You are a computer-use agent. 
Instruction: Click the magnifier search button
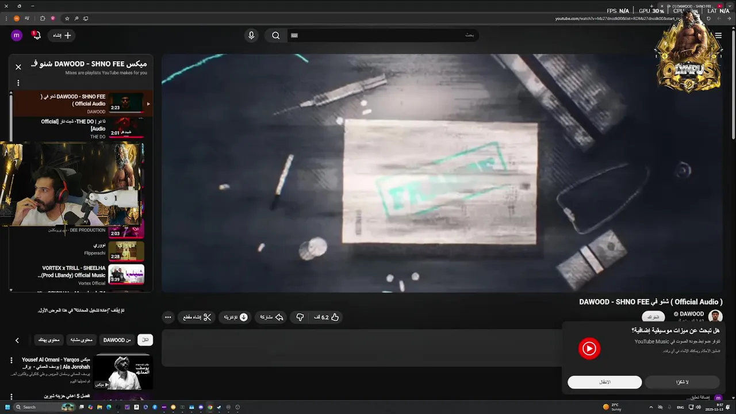point(276,35)
